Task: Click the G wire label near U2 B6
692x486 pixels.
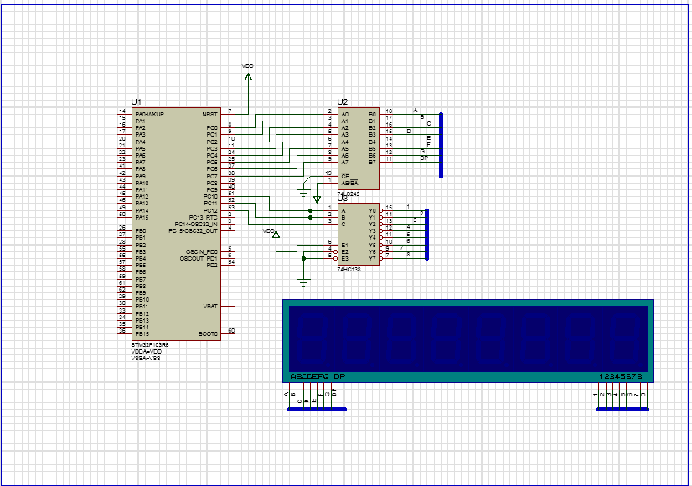Action: coord(422,152)
